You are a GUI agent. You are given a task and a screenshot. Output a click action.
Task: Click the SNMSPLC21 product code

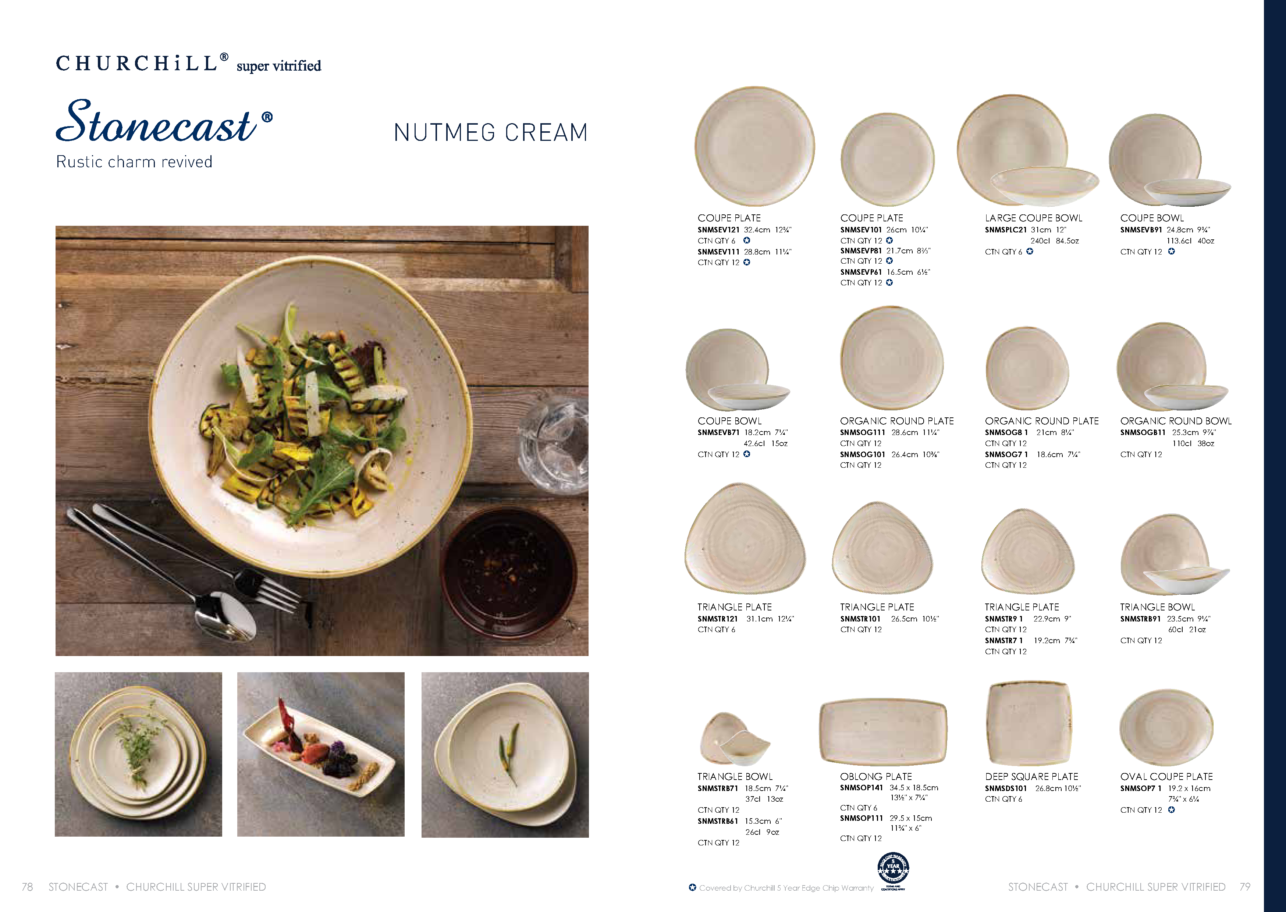click(1005, 230)
